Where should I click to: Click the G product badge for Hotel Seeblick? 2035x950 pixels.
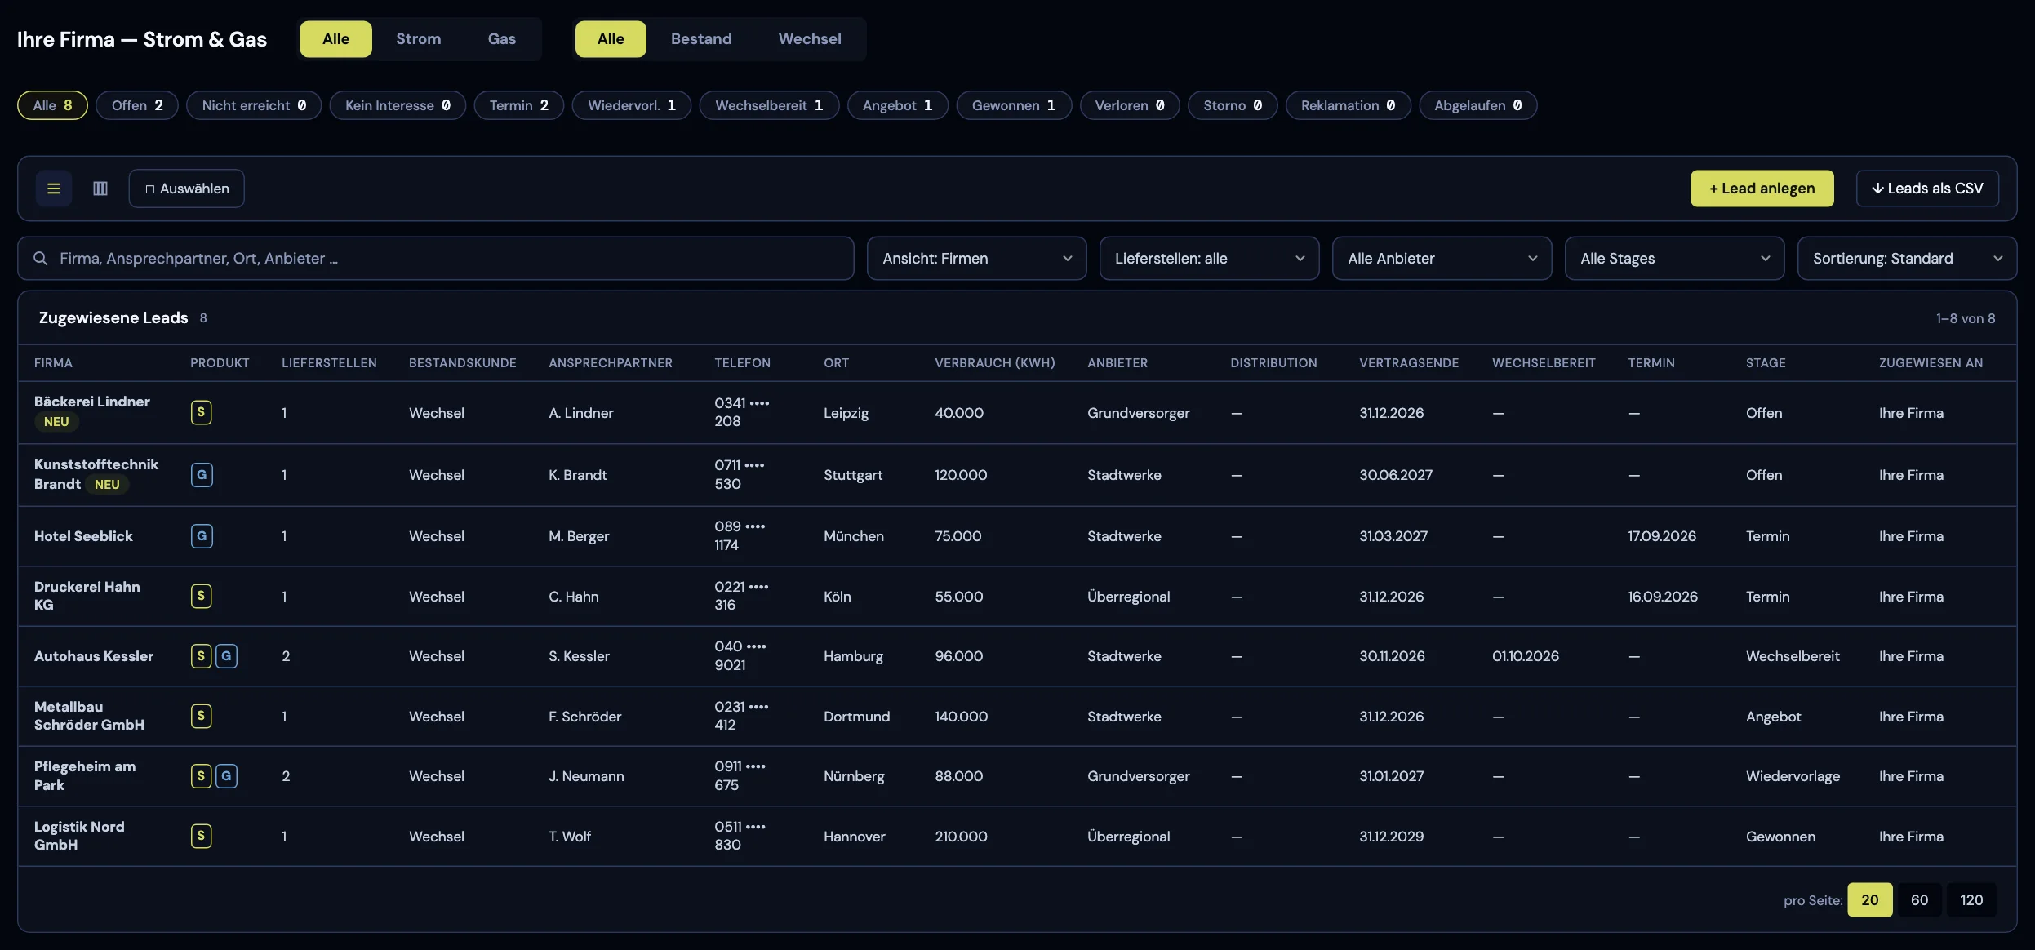point(202,536)
